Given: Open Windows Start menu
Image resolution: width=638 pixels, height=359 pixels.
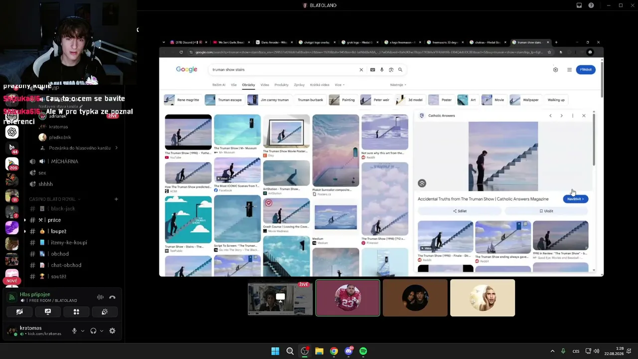Looking at the screenshot, I should click(275, 351).
